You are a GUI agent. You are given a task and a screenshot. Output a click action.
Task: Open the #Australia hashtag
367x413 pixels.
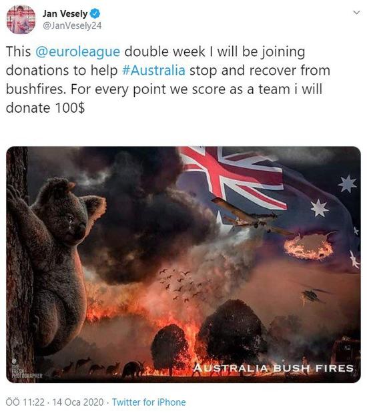click(x=154, y=70)
